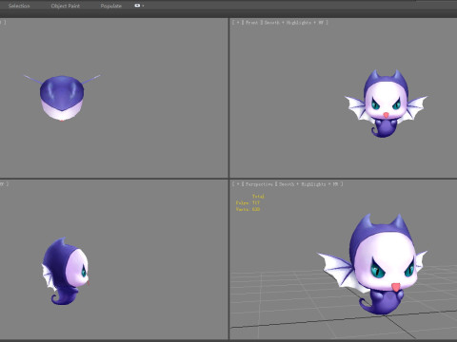Click the Polys count in the viewport statistics
Screen dimensions: 457x342
click(248, 202)
